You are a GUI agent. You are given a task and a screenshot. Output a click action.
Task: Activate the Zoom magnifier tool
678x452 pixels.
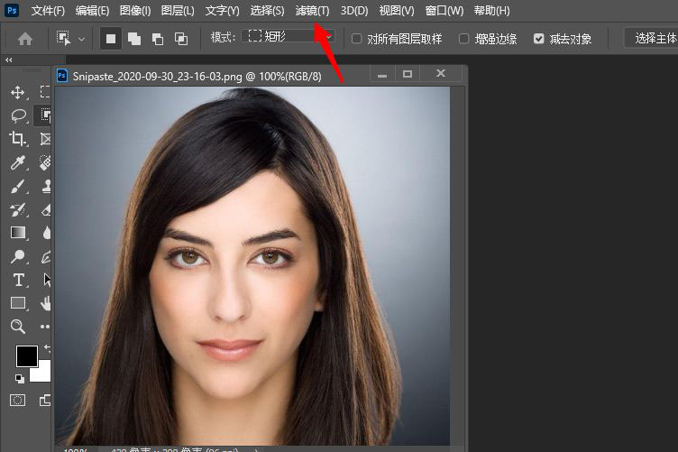pyautogui.click(x=18, y=327)
